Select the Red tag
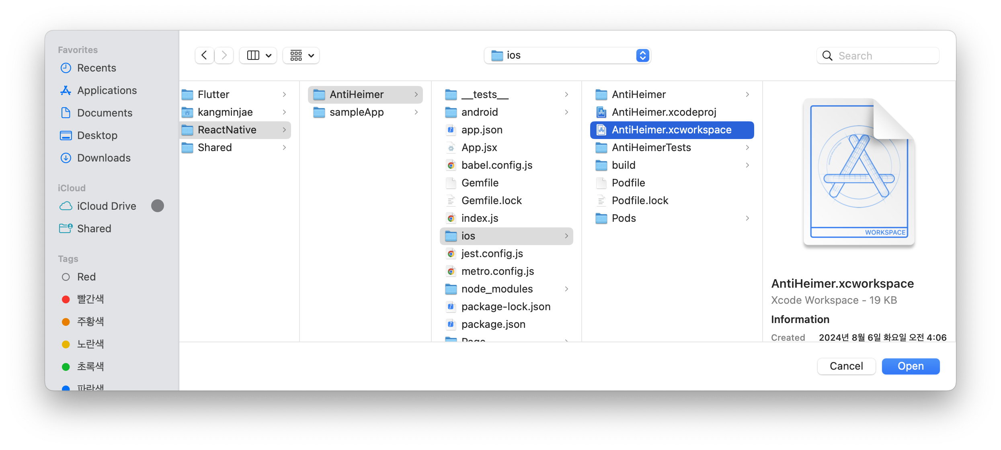The height and width of the screenshot is (450, 1001). point(86,277)
